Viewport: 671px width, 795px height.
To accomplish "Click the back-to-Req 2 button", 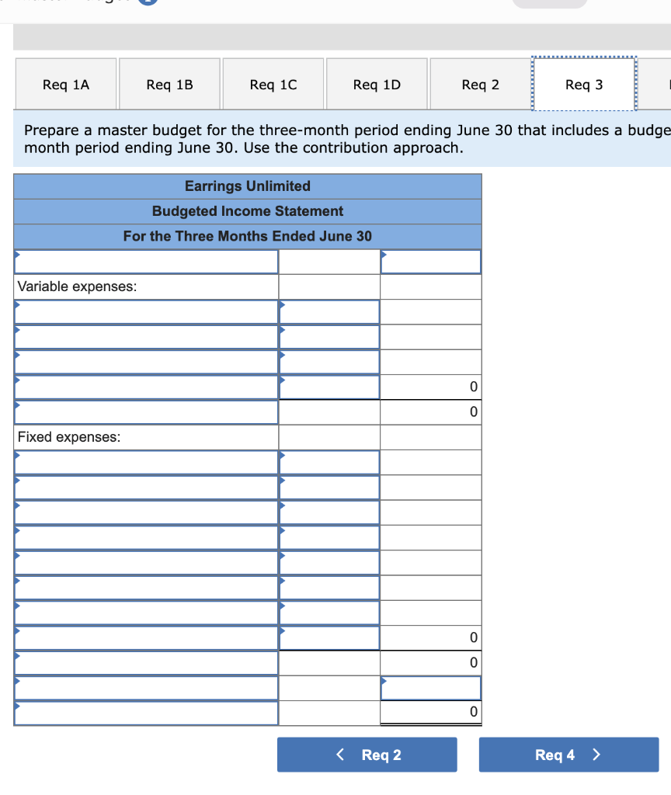I will tap(367, 754).
